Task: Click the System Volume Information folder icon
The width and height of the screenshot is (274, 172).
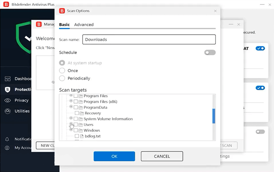Action: tap(81, 119)
